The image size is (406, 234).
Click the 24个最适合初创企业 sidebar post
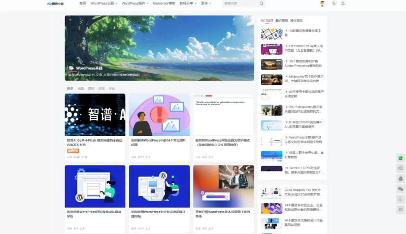pos(303,207)
